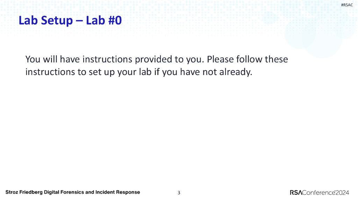The image size is (358, 201).
Task: Click the word "these" ending the first line
Action: [x=276, y=59]
